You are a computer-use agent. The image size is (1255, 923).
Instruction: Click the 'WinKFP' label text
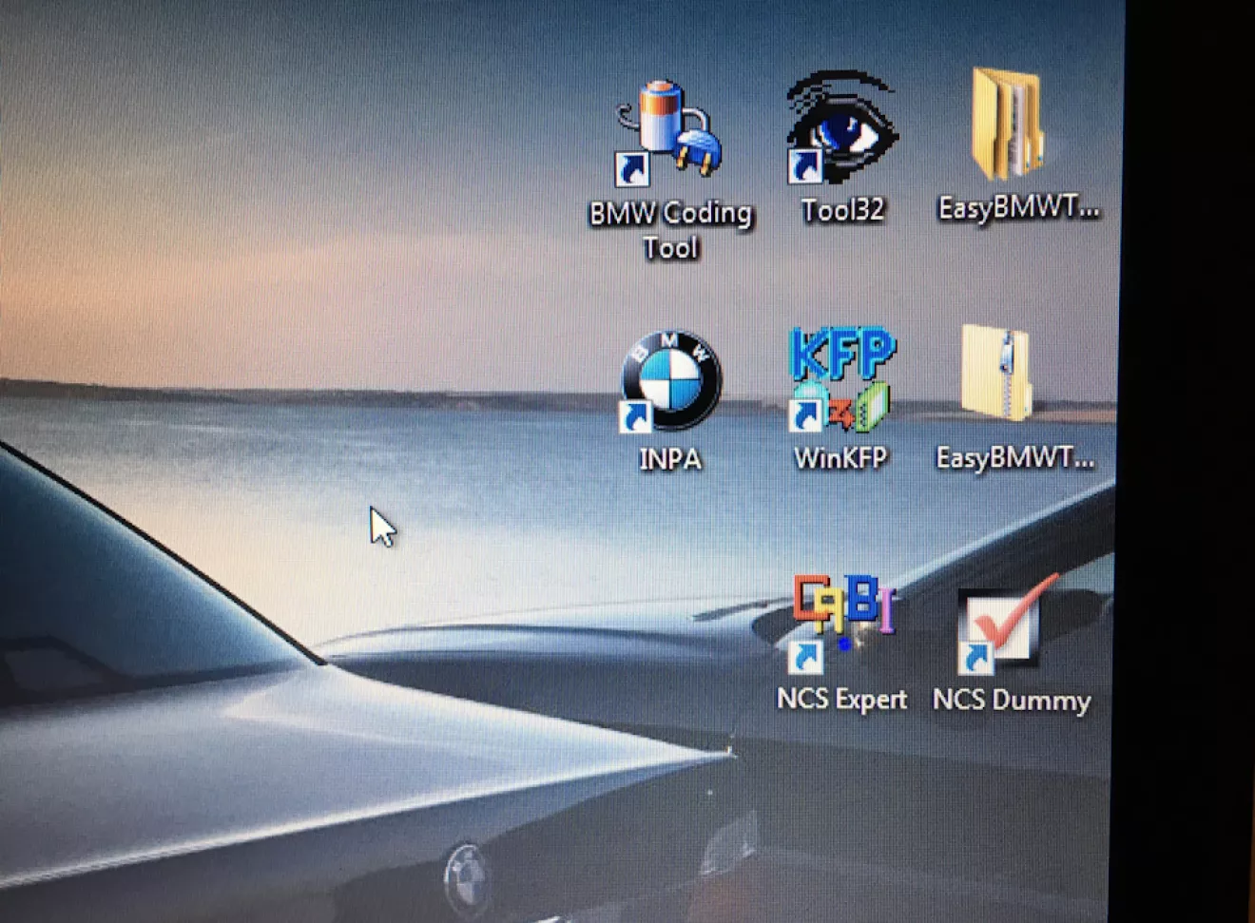click(840, 458)
